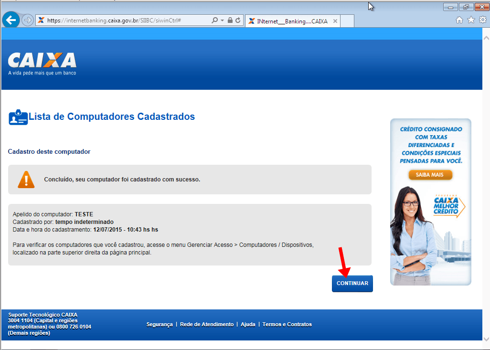Click the search magnifier icon in address bar
The image size is (490, 350).
[214, 21]
